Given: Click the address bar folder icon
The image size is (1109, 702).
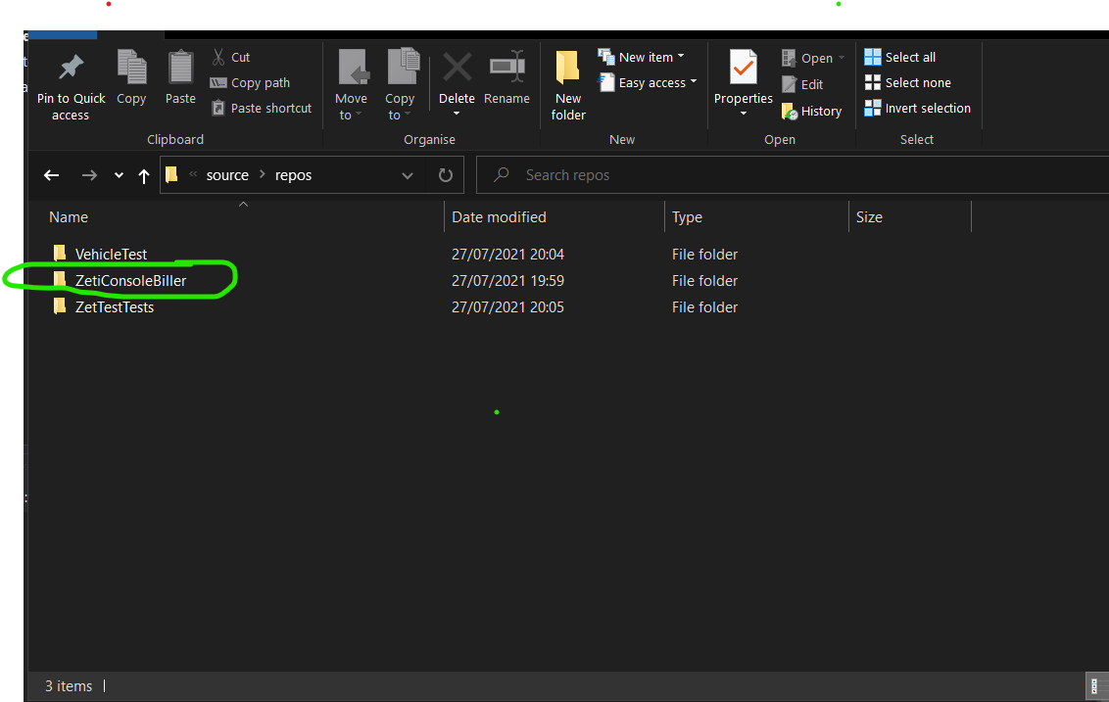Looking at the screenshot, I should point(171,174).
